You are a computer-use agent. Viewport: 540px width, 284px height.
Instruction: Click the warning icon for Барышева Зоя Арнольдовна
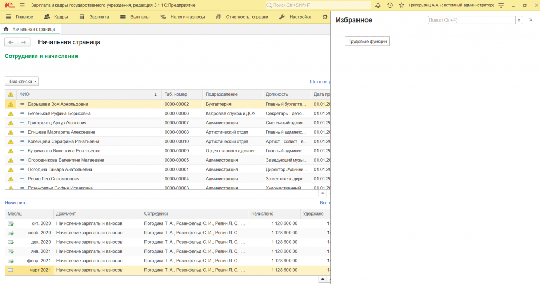[x=11, y=104]
